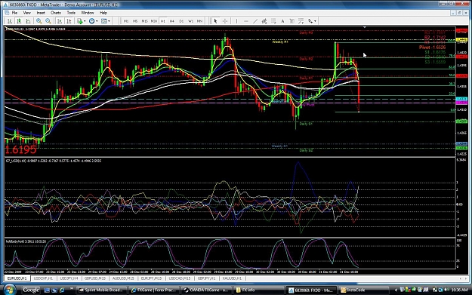Open the chart templates button

tap(104, 21)
